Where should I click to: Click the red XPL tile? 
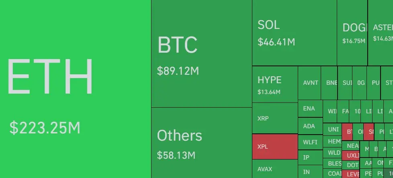[275, 147]
